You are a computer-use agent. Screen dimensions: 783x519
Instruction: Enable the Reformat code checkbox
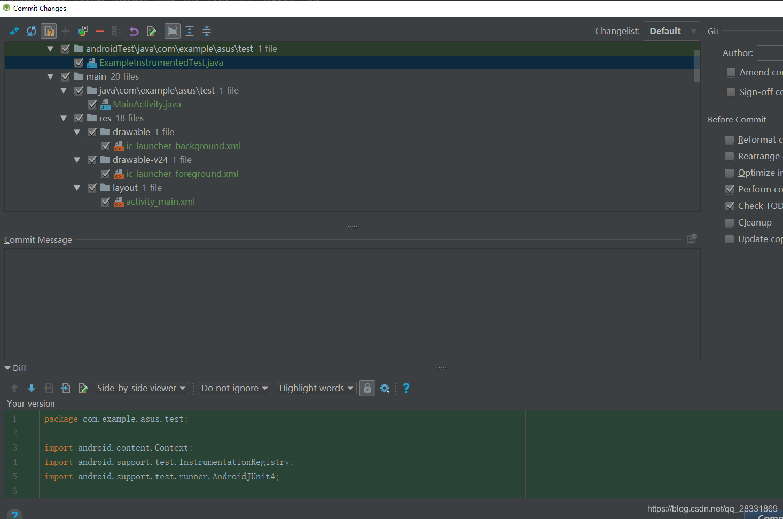[x=730, y=140]
